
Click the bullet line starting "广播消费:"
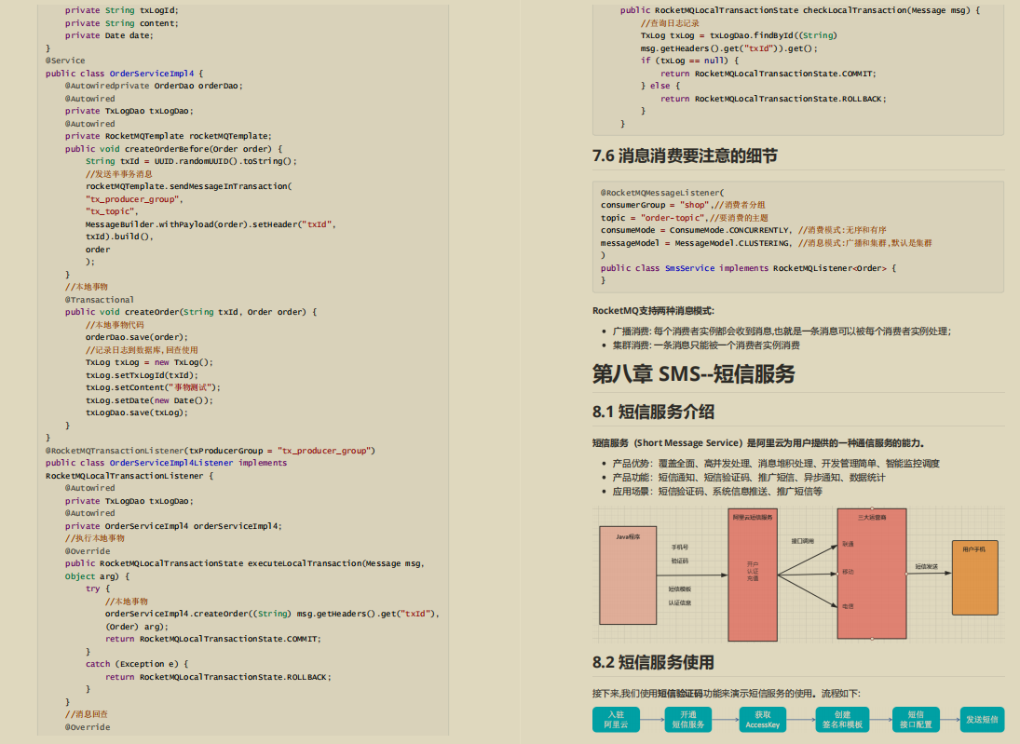782,331
